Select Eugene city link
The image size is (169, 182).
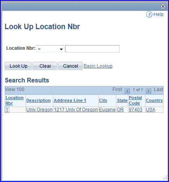tap(107, 110)
